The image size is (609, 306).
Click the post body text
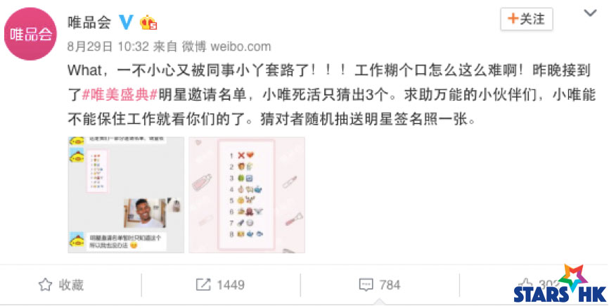[331, 95]
